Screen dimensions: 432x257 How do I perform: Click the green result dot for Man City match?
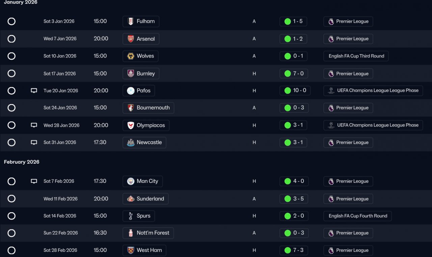tap(288, 181)
